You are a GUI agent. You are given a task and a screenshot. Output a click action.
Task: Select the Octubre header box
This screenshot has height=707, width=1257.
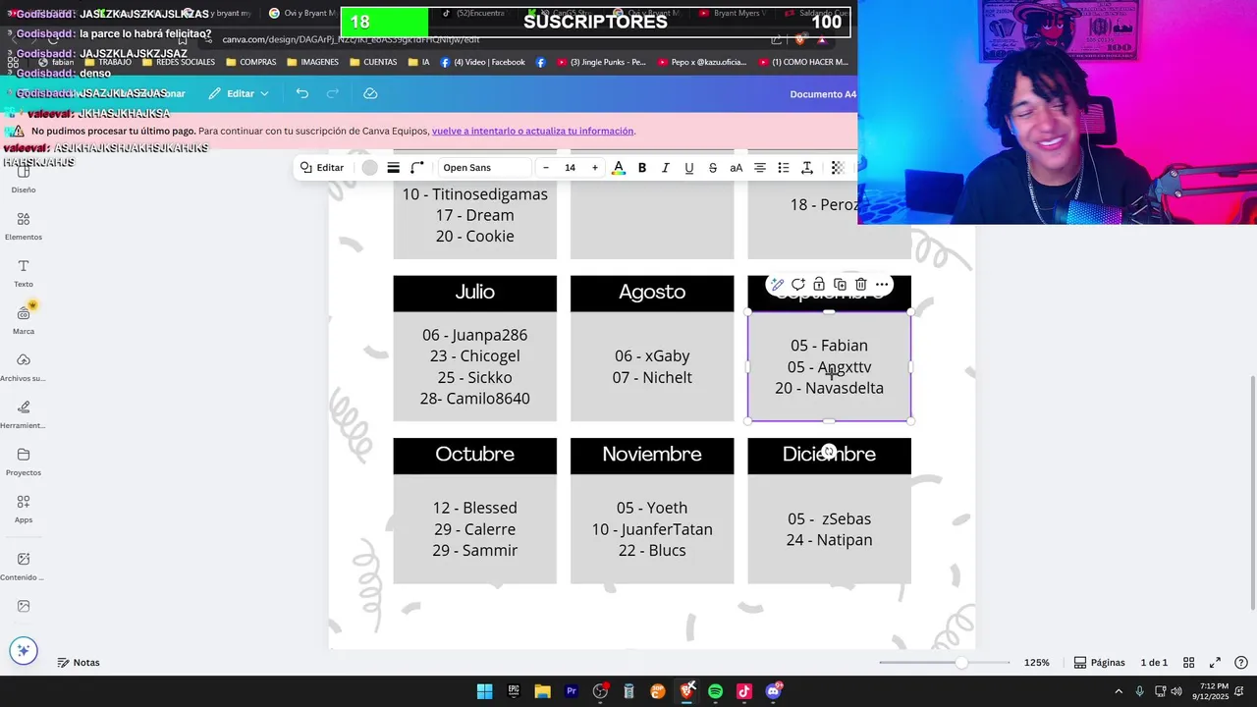point(475,455)
